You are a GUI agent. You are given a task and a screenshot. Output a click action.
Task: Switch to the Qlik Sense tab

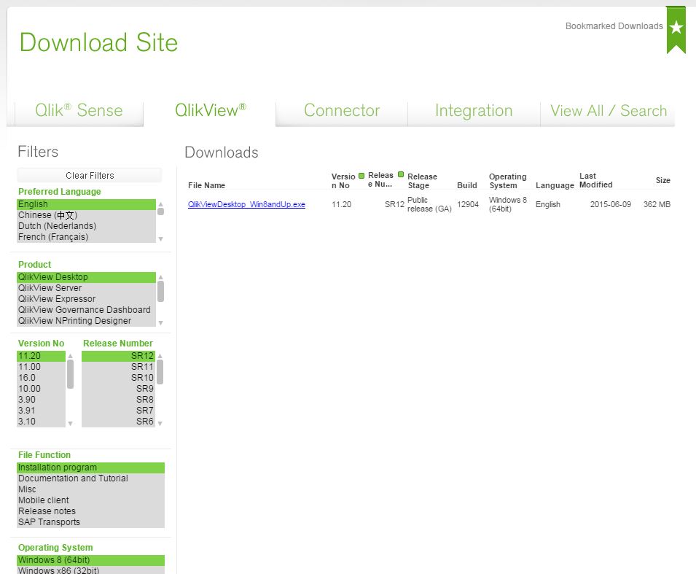[79, 111]
